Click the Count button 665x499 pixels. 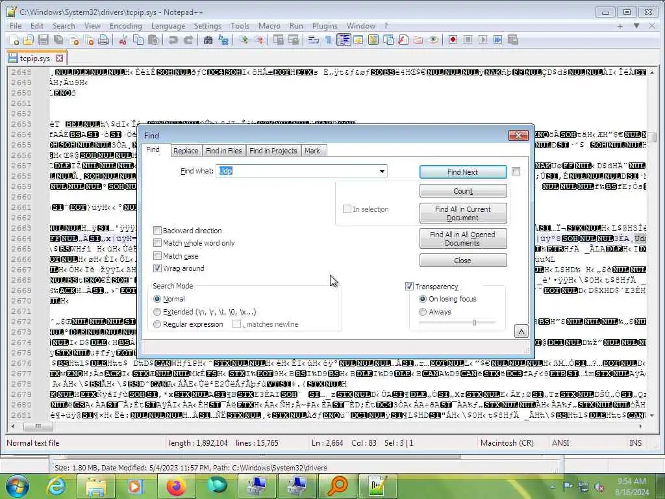pyautogui.click(x=462, y=191)
